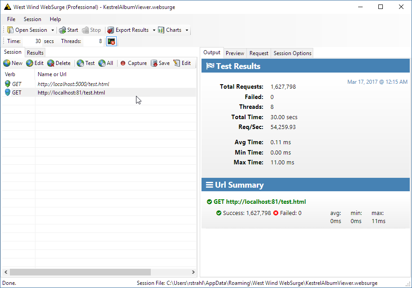Switch to the Results tab
This screenshot has width=412, height=288.
point(35,53)
